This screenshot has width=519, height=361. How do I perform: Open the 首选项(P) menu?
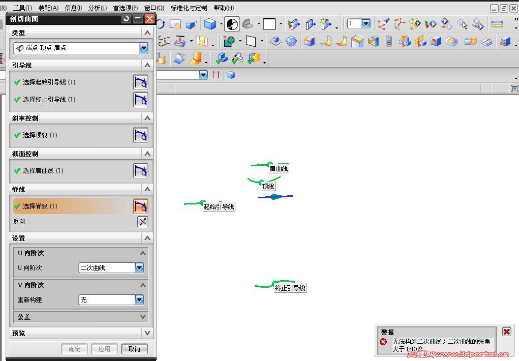click(x=126, y=8)
